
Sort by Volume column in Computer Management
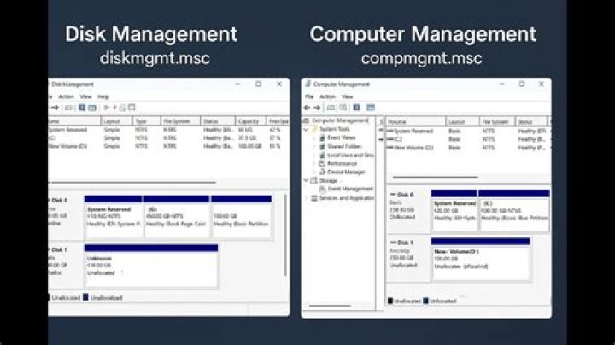tap(416, 122)
